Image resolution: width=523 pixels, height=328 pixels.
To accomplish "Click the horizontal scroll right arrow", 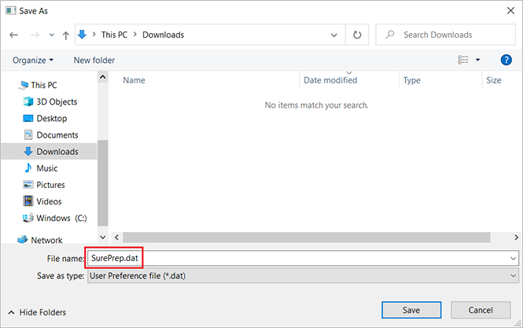I will [x=516, y=238].
